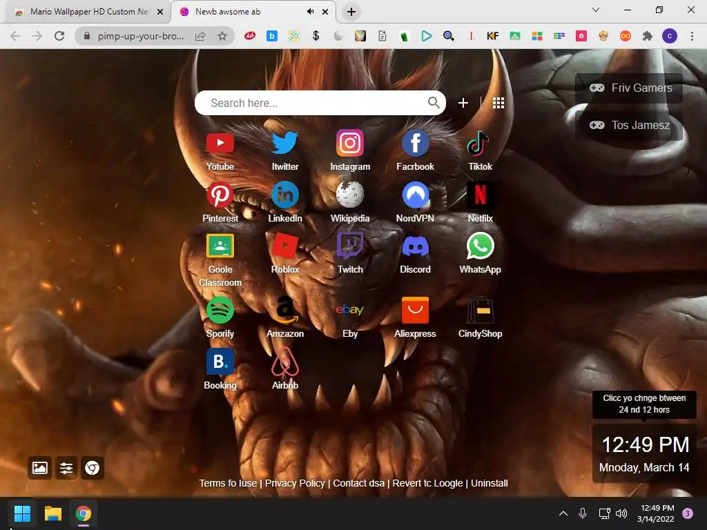707x530 pixels.
Task: Open the wallpaper image picker icon
Action: [39, 468]
